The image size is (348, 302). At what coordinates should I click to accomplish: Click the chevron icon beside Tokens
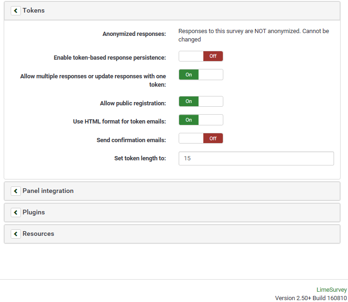(x=16, y=10)
